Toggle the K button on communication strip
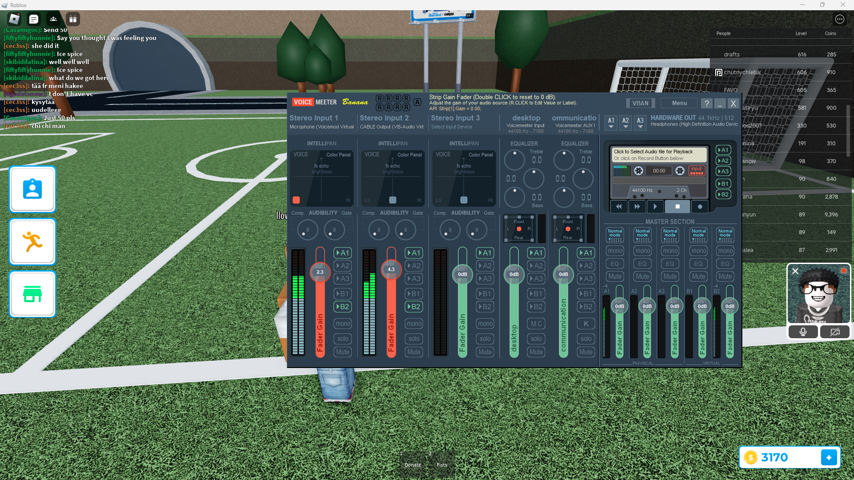 click(x=586, y=324)
